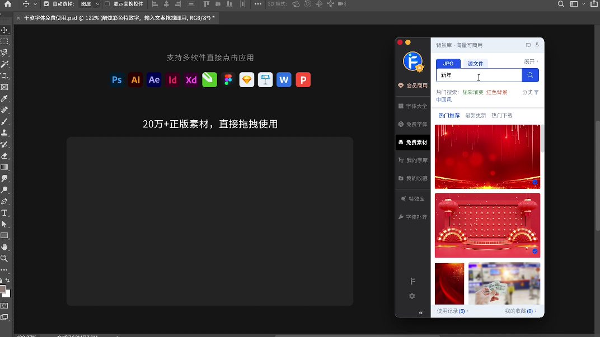
Task: Click the Photoshop Ps app icon
Action: click(117, 80)
